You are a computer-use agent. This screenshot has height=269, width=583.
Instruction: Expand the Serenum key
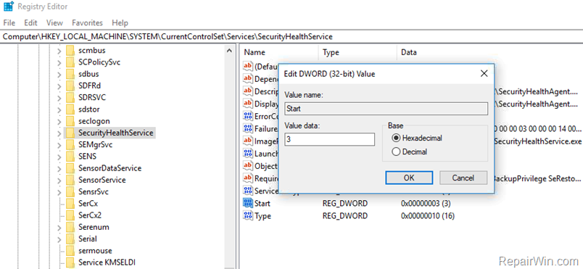(59, 227)
